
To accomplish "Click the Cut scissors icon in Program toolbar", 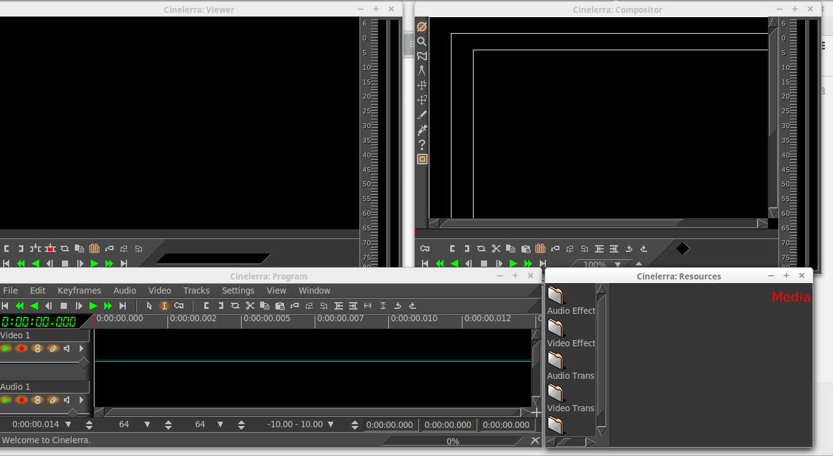I will (250, 305).
